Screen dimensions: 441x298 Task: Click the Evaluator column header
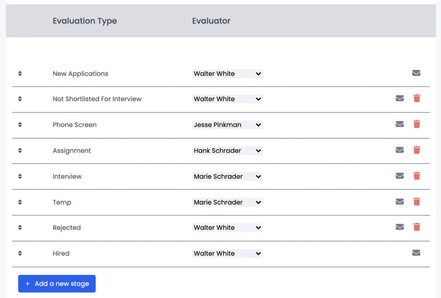(211, 21)
